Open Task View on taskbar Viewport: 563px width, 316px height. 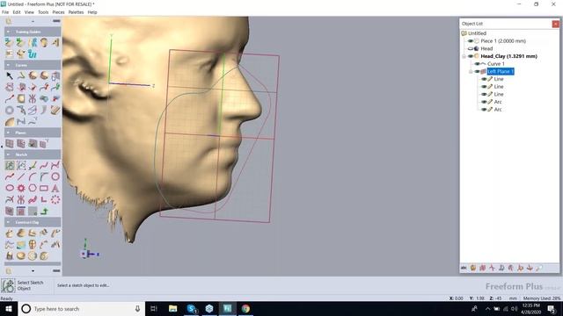(x=154, y=308)
